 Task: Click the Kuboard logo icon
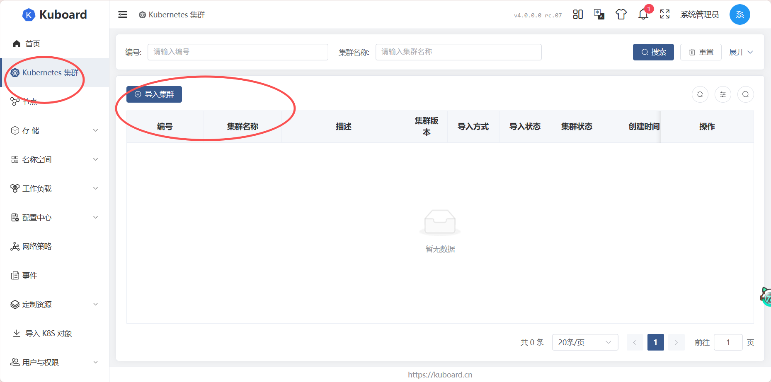click(29, 15)
